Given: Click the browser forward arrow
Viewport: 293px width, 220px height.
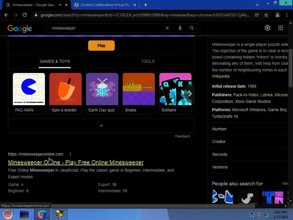Looking at the screenshot, I should coord(15,15).
